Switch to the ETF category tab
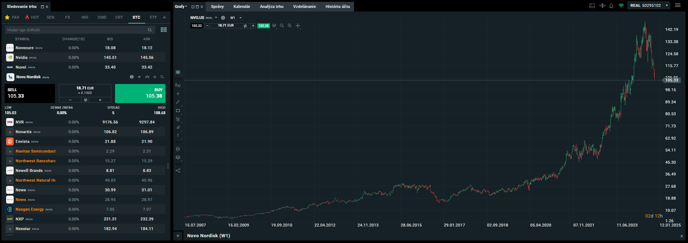 pyautogui.click(x=153, y=17)
